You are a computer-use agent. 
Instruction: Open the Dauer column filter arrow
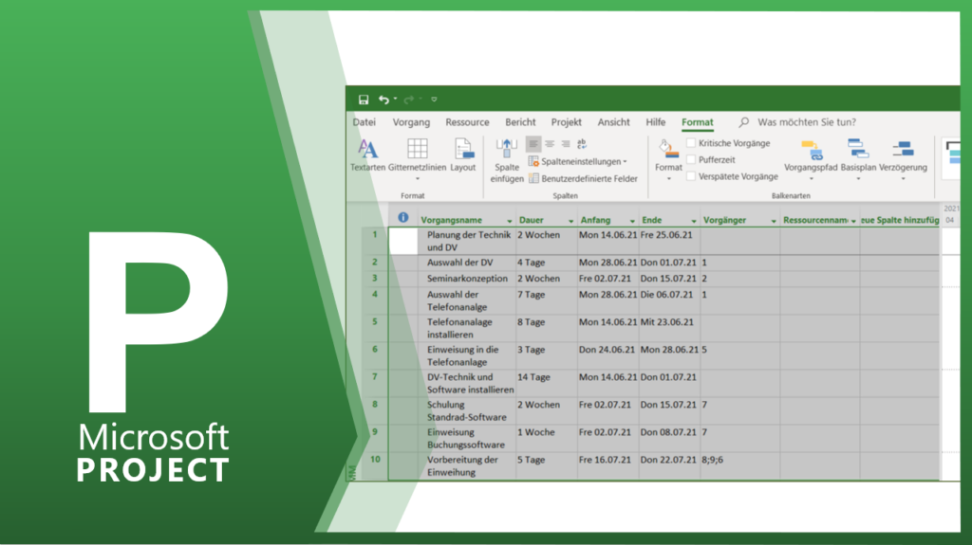[570, 221]
